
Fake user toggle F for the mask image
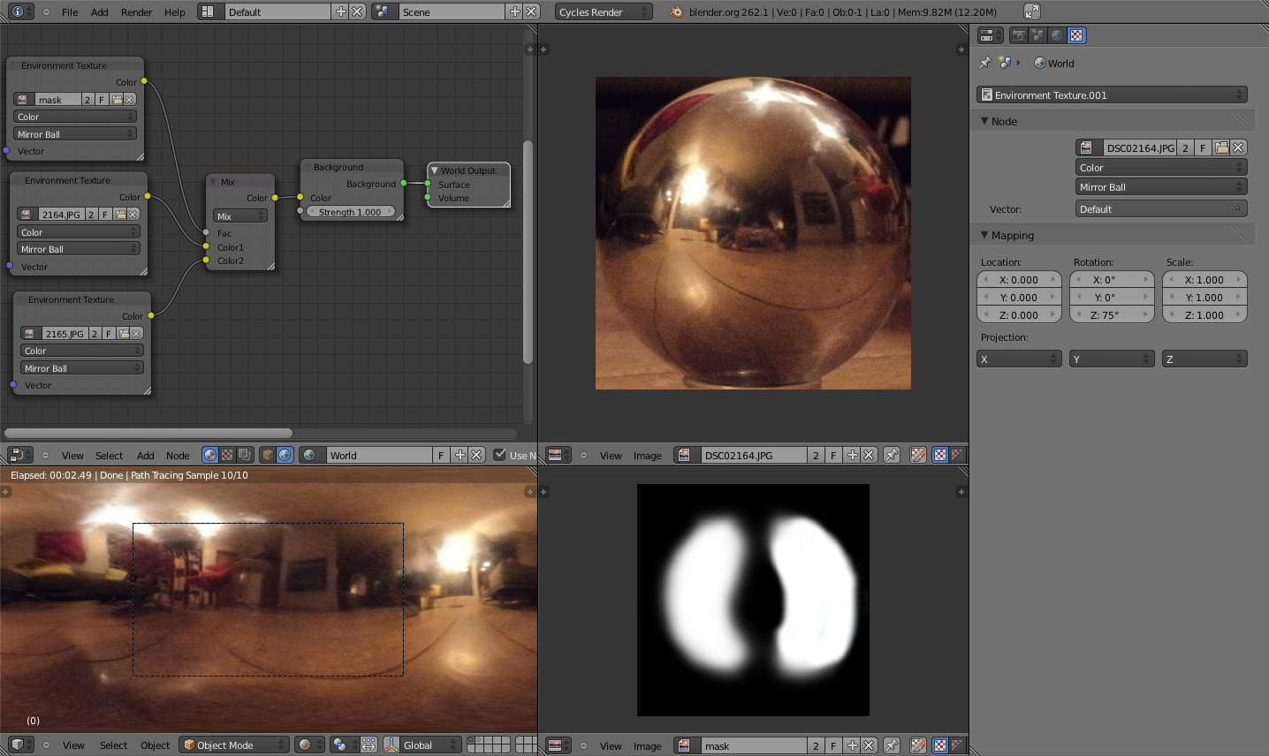click(833, 745)
